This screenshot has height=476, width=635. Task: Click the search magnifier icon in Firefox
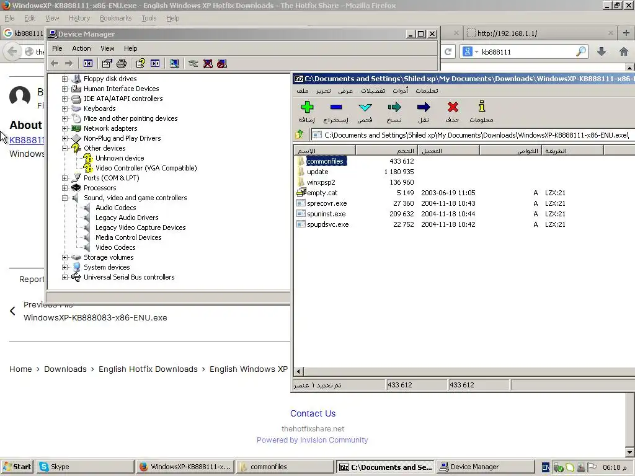coord(580,51)
